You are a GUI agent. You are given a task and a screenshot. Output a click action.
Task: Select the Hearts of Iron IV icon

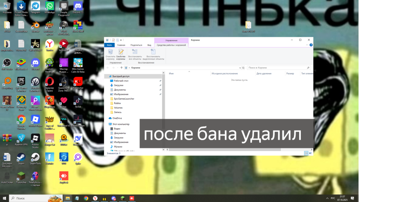[7, 103]
